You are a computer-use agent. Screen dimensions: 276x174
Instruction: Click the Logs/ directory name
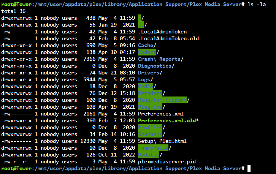pos(146,80)
